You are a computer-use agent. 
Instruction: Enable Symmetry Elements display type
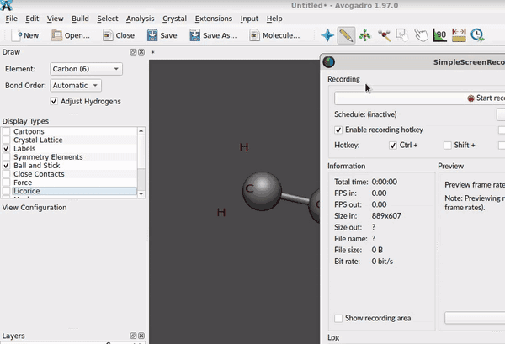pyautogui.click(x=6, y=157)
